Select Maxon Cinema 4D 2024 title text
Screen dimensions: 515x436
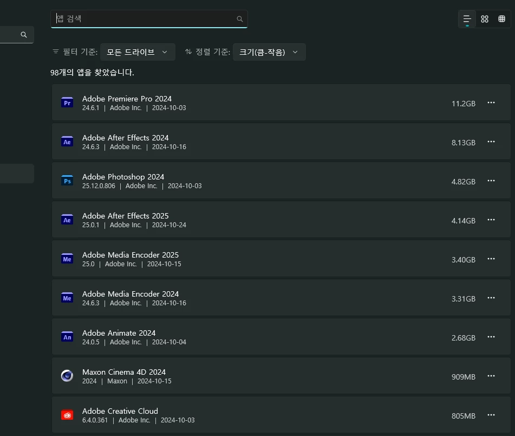pyautogui.click(x=124, y=372)
